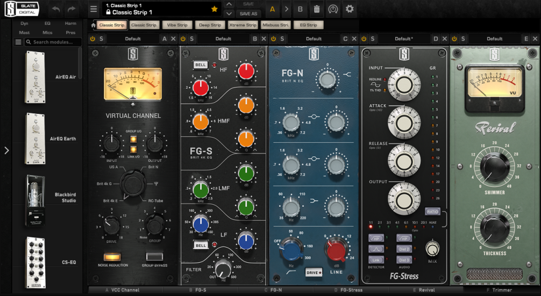541x296 pixels.
Task: Toggle power of Revival module
Action: 454,39
